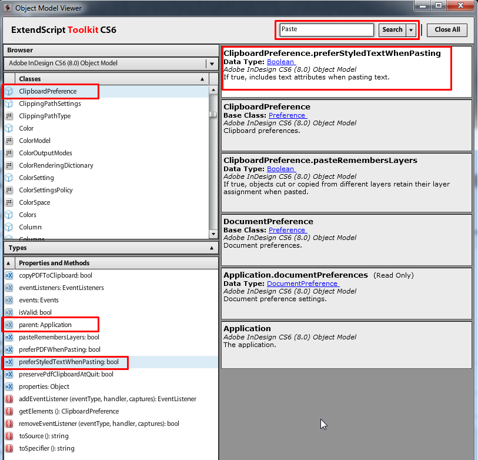Click the copyPDFToClipboard property icon

(9, 275)
